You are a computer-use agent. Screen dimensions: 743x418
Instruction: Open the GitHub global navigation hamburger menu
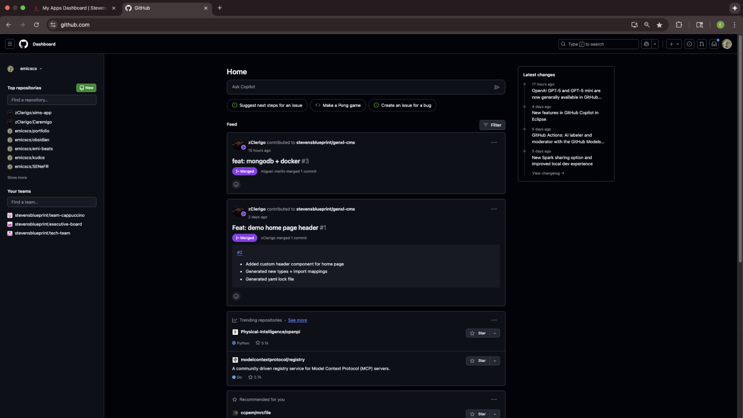click(x=10, y=44)
